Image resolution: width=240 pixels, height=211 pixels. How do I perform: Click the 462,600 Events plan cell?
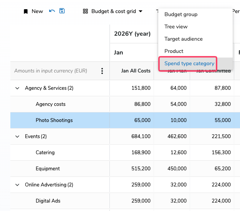pyautogui.click(x=172, y=137)
